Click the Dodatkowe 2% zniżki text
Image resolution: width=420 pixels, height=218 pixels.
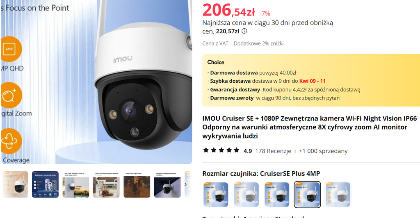[258, 43]
